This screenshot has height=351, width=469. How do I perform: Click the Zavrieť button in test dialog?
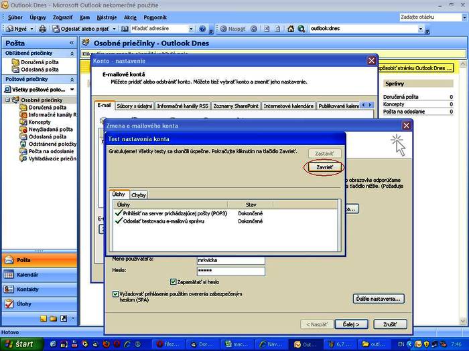click(324, 167)
